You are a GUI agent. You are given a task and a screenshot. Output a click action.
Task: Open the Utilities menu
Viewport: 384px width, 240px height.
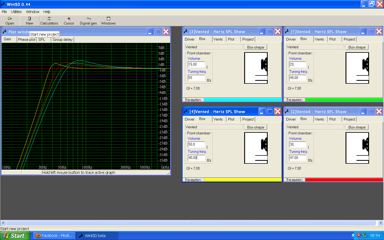pos(16,12)
